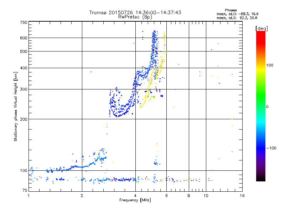
Task: Click x-axis tick label '16'
Action: click(x=242, y=196)
